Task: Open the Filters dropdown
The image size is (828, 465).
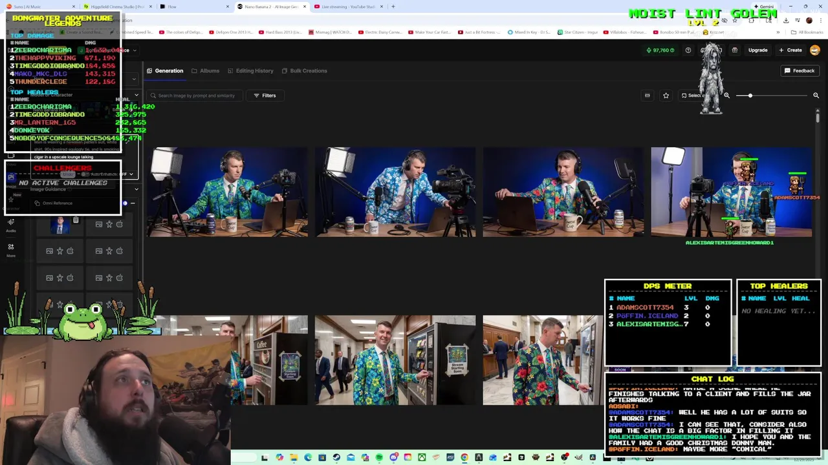Action: point(265,96)
